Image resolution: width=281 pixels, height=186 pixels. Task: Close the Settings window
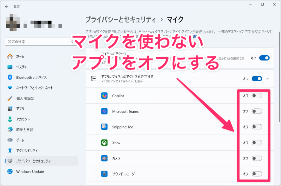tap(274, 4)
